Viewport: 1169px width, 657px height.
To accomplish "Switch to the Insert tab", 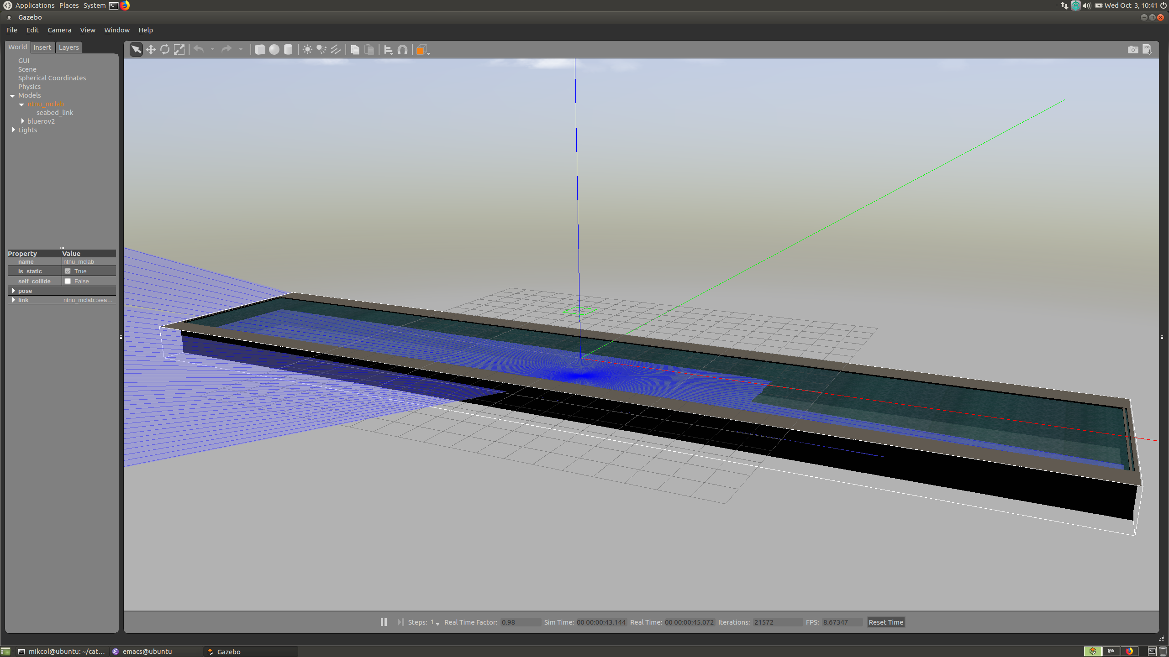I will 41,47.
